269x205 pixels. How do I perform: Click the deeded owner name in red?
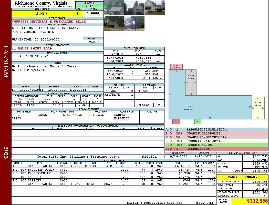[49, 22]
